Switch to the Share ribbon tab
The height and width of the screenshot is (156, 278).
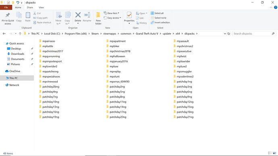click(x=30, y=7)
